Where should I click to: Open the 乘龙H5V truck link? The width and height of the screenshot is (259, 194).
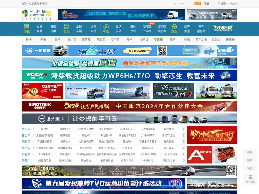click(65, 129)
